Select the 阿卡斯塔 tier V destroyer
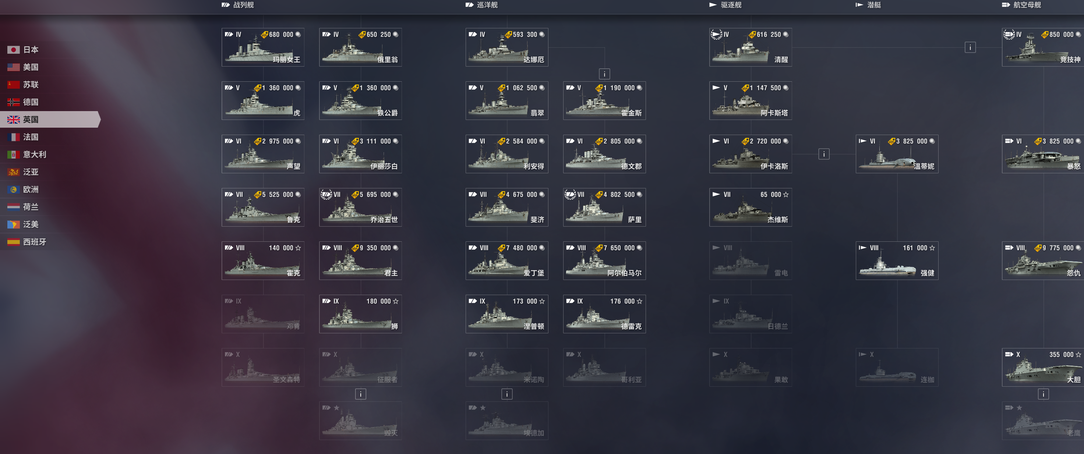 pyautogui.click(x=751, y=100)
